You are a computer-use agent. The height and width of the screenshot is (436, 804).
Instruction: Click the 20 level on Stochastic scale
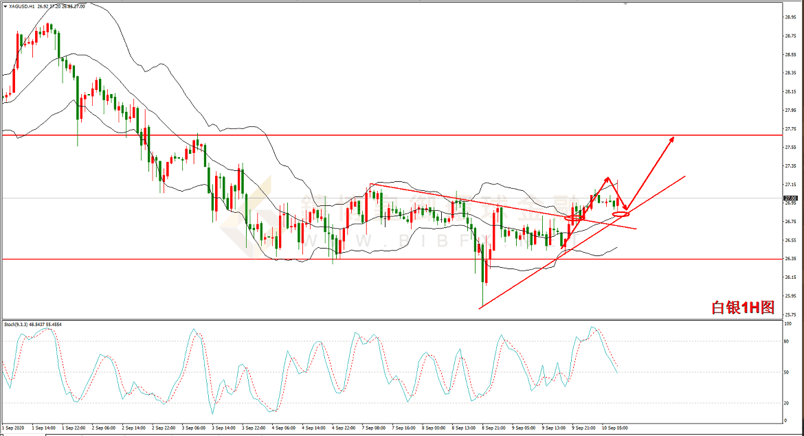pyautogui.click(x=787, y=402)
